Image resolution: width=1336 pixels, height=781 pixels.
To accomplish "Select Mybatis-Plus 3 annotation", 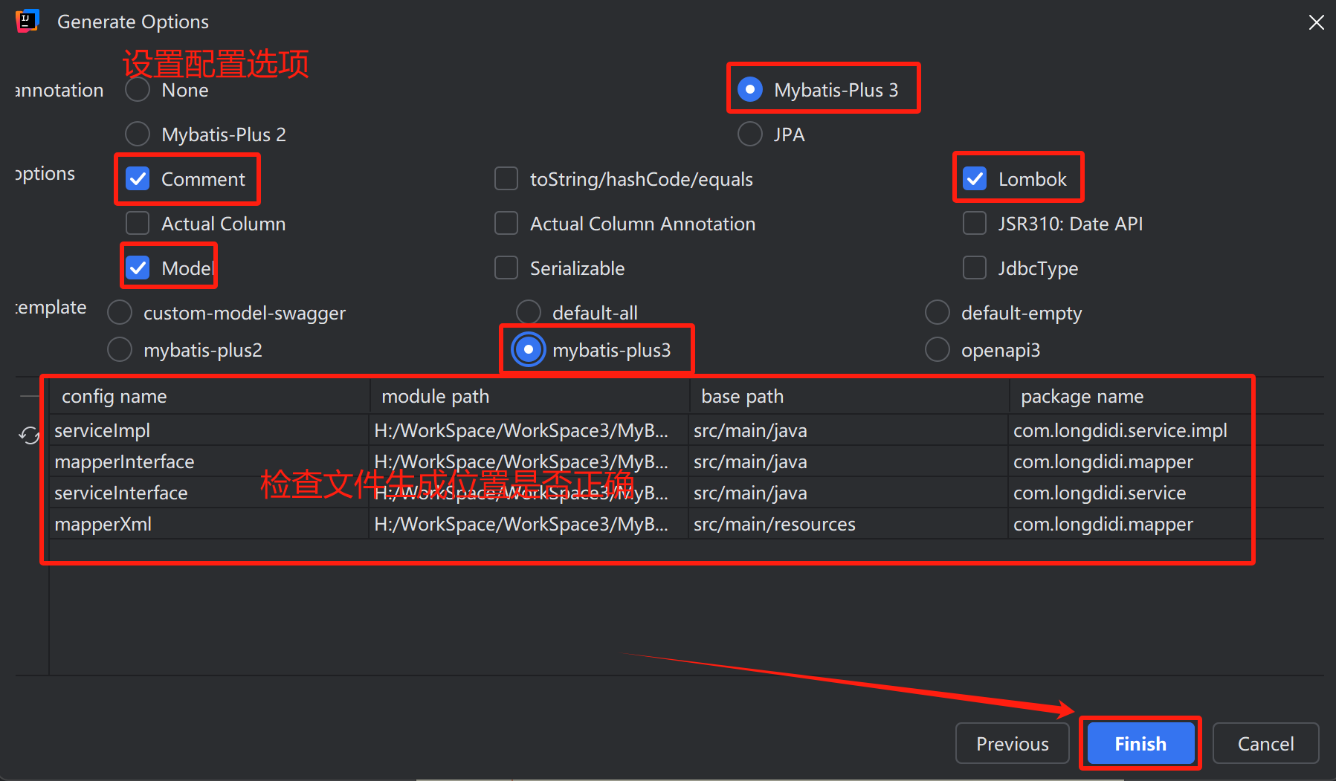I will (750, 90).
